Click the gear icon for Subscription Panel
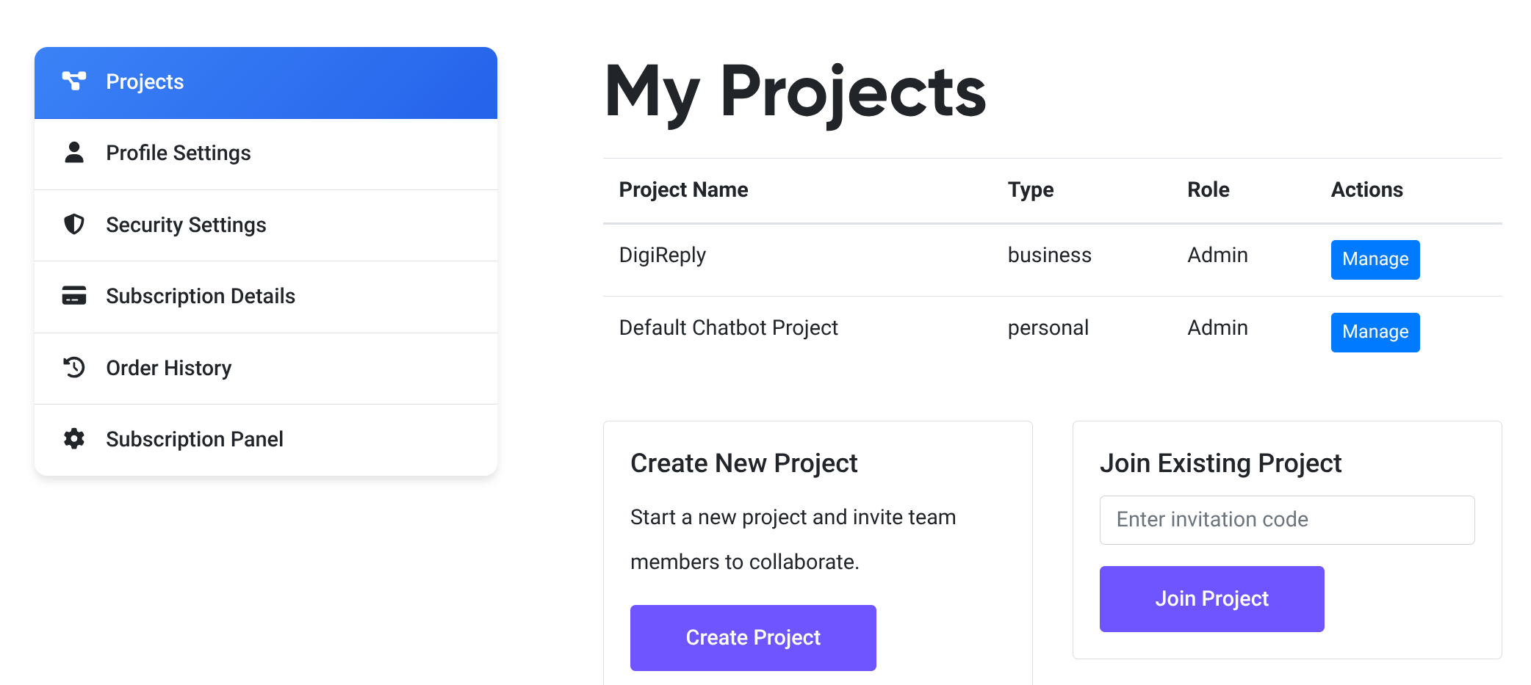 pyautogui.click(x=74, y=439)
